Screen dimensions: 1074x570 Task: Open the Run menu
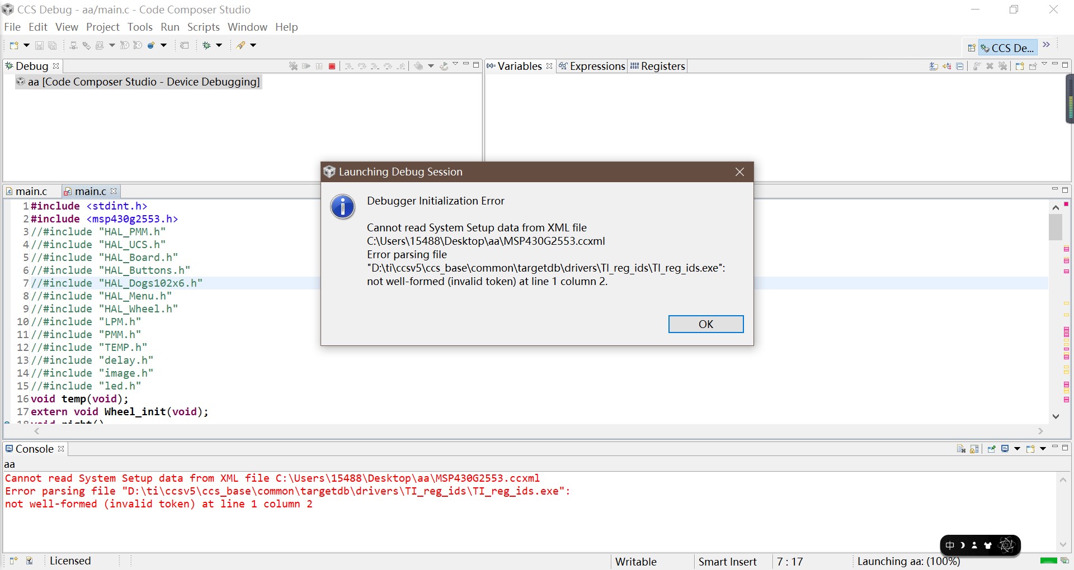[x=170, y=27]
